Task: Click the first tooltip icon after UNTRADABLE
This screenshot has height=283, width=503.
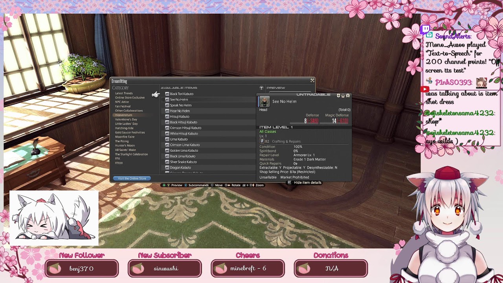Action: (338, 96)
